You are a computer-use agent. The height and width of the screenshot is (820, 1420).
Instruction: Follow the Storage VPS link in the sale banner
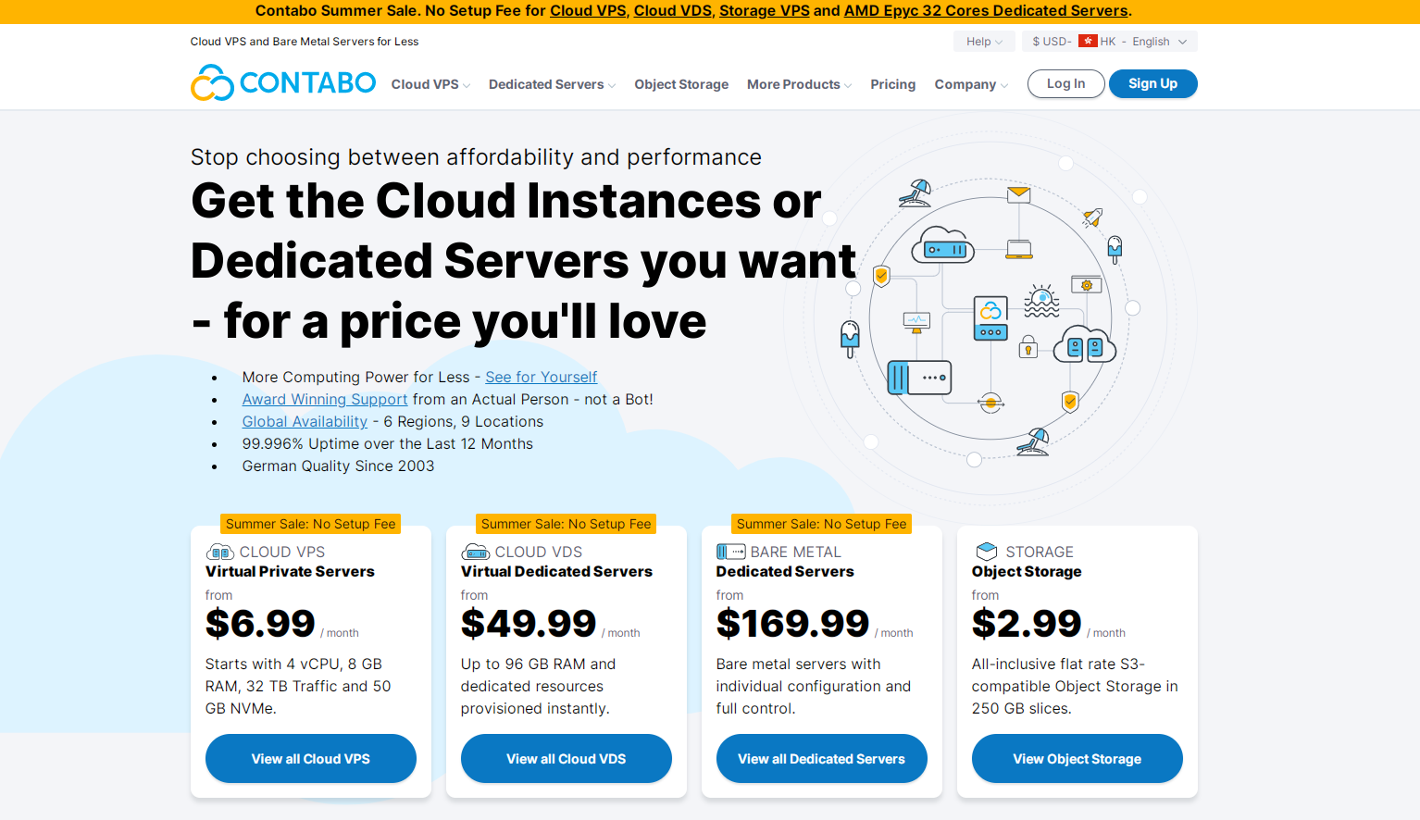coord(765,11)
